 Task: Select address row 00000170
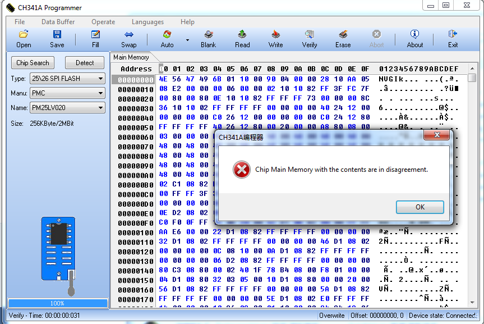click(x=136, y=299)
